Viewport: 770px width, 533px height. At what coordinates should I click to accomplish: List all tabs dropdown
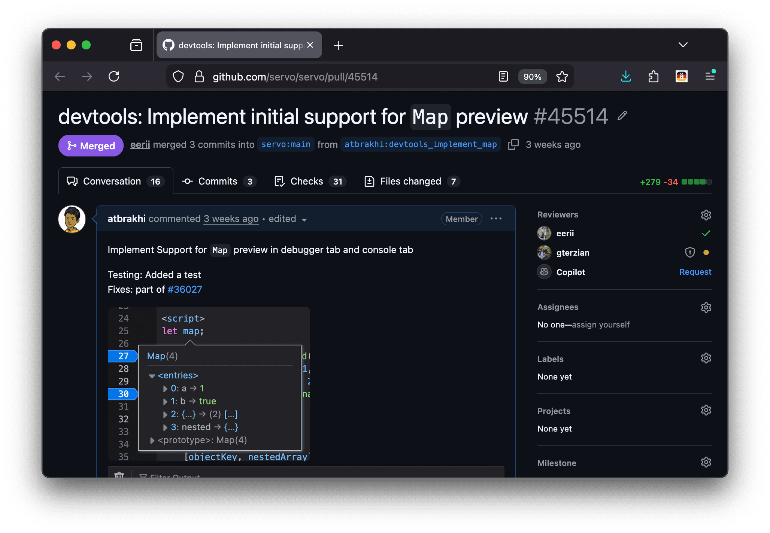[x=683, y=45]
